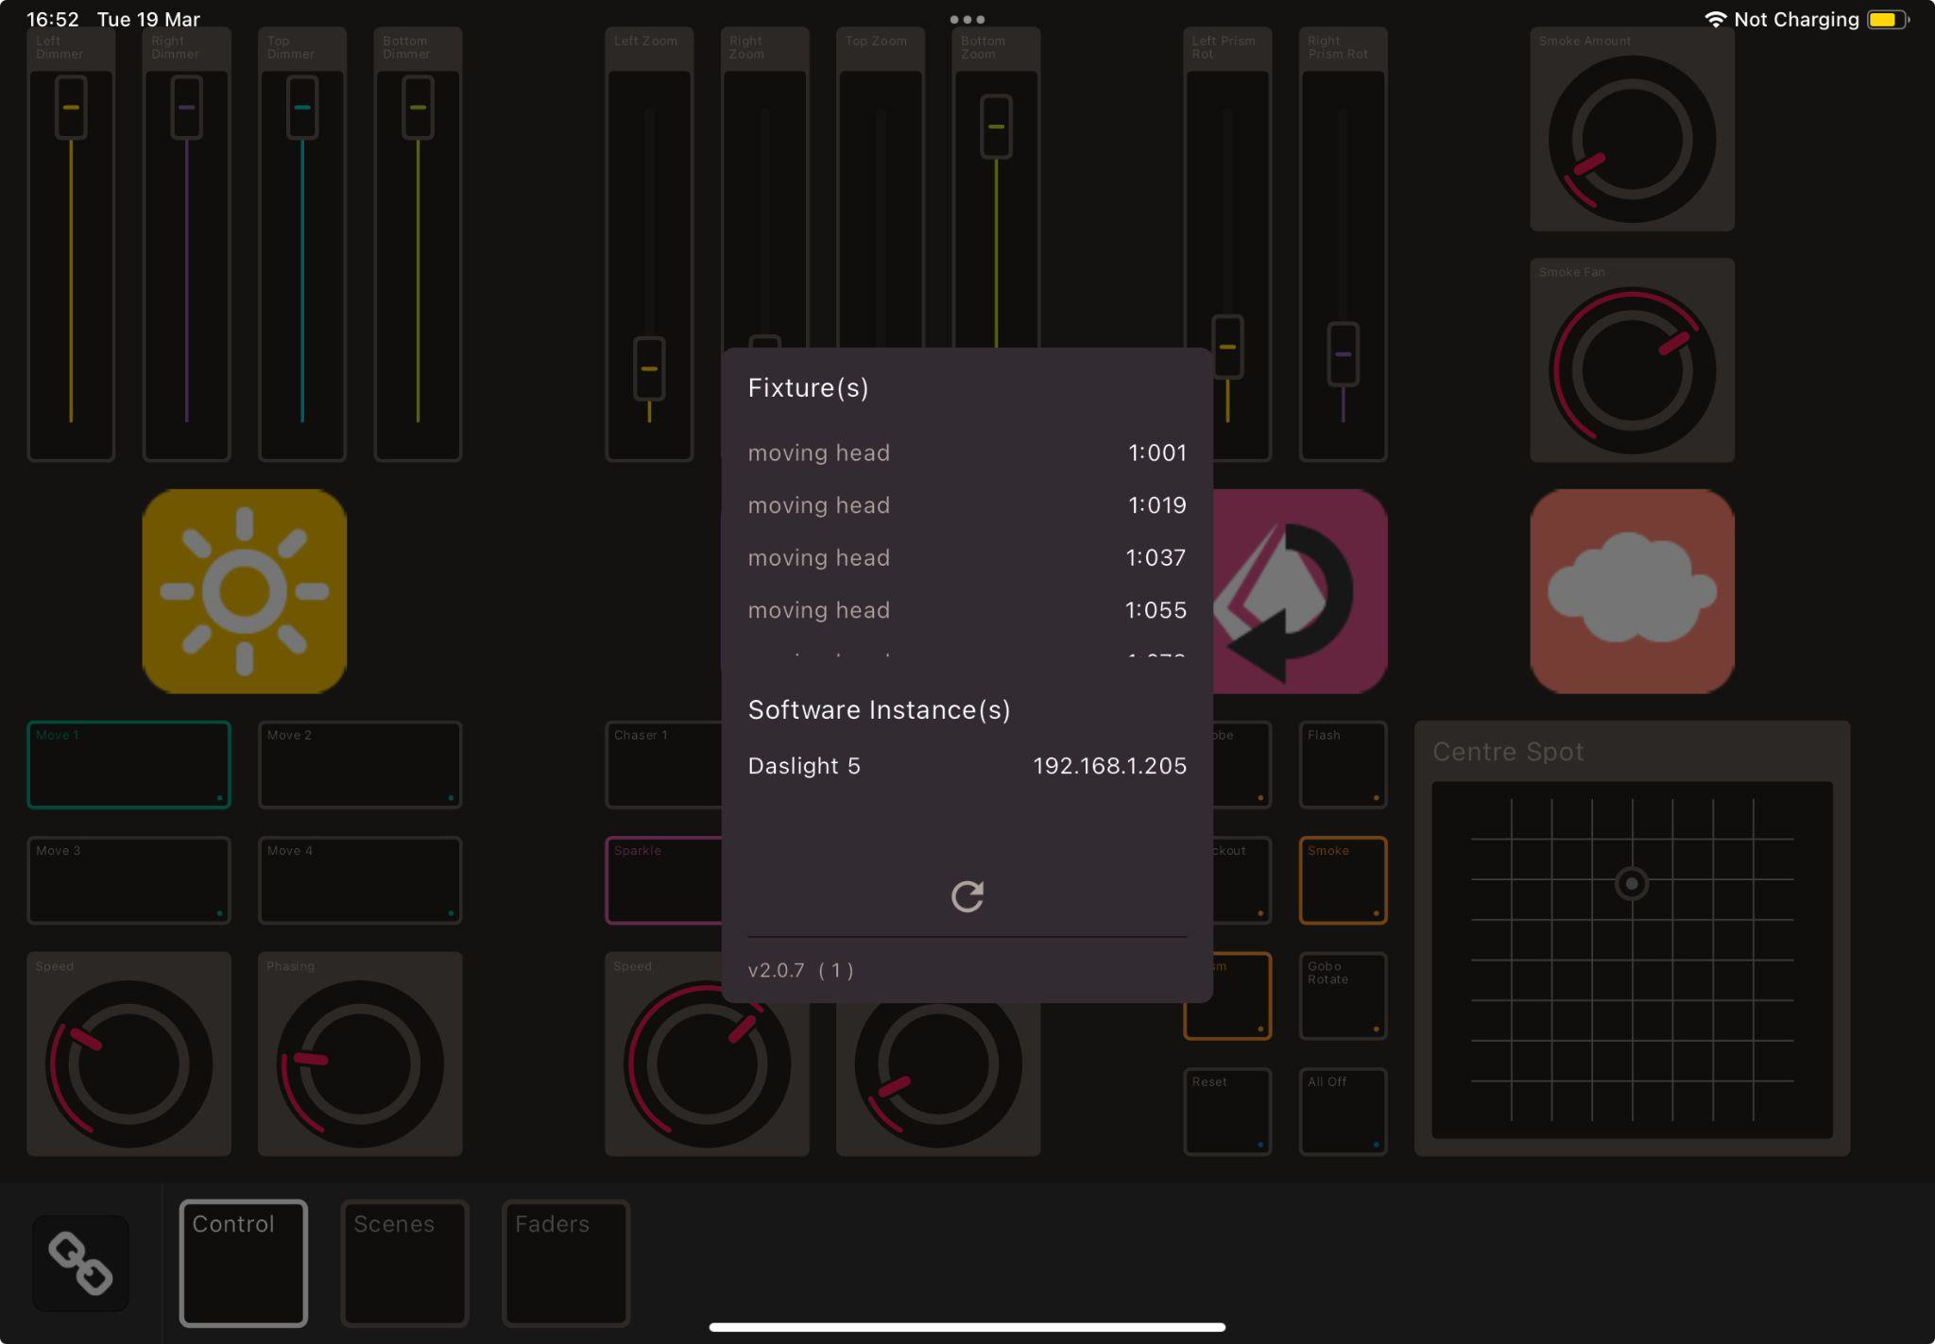
Task: Switch to the Faders tab
Action: pos(565,1263)
